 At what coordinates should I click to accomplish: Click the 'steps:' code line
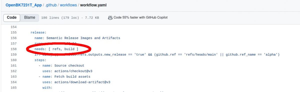(x=40, y=60)
